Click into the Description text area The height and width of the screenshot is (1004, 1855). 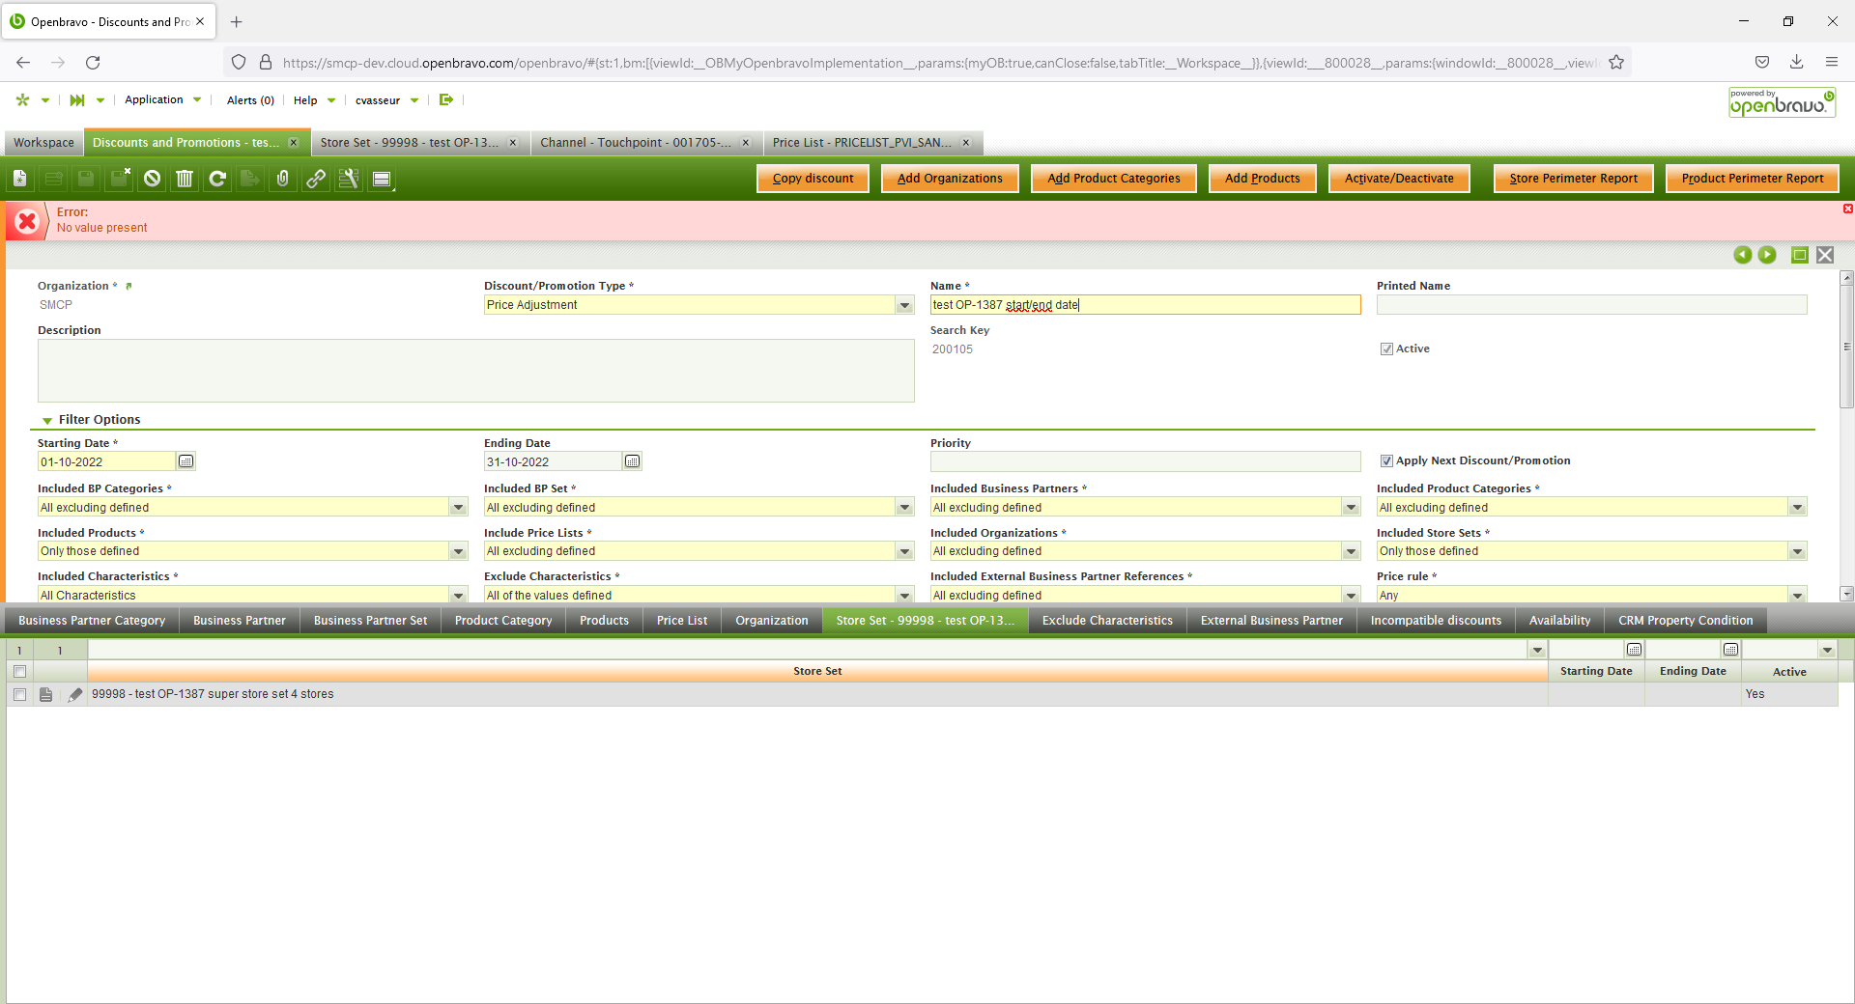click(x=475, y=371)
